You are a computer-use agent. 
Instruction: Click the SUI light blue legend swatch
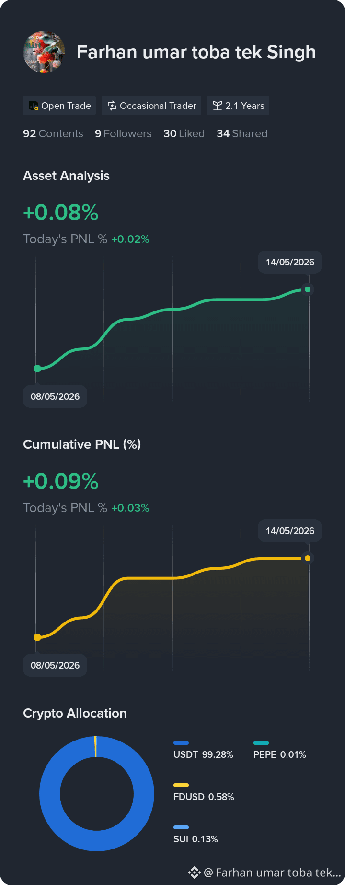coord(181,827)
